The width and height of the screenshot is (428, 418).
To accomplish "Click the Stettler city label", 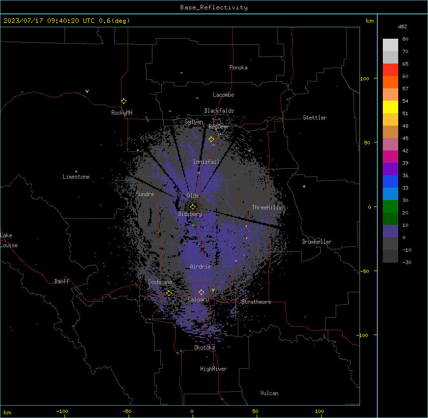I will (x=315, y=118).
